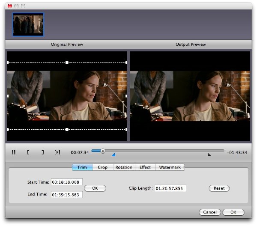Select the video clip thumbnail at the top
This screenshot has width=257, height=226.
click(28, 24)
